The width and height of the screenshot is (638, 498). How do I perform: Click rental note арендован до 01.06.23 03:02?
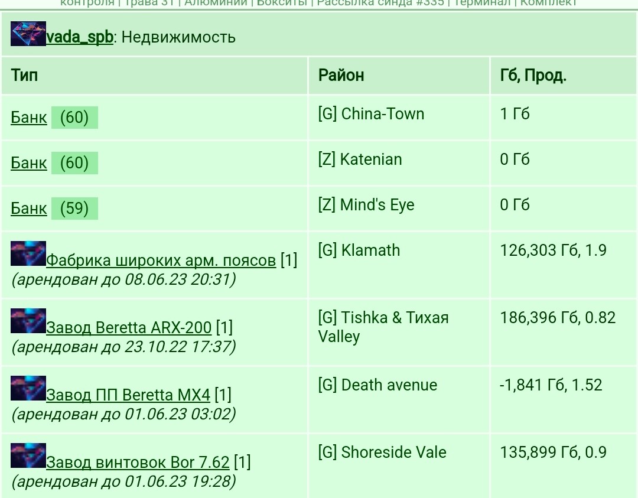click(123, 414)
